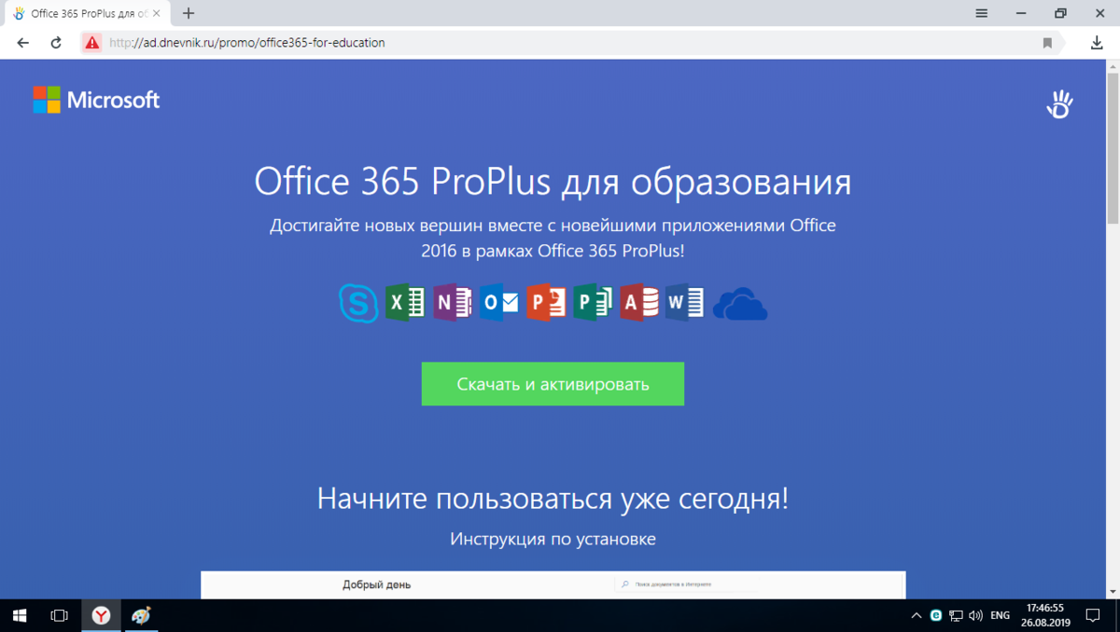Reload the current page
Screen dimensions: 1120x632
[x=58, y=42]
